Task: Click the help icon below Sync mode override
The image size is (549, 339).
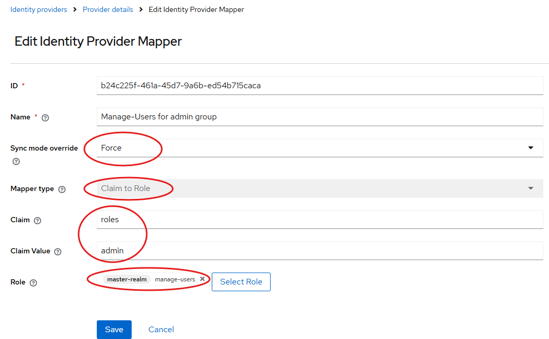Action: click(16, 161)
